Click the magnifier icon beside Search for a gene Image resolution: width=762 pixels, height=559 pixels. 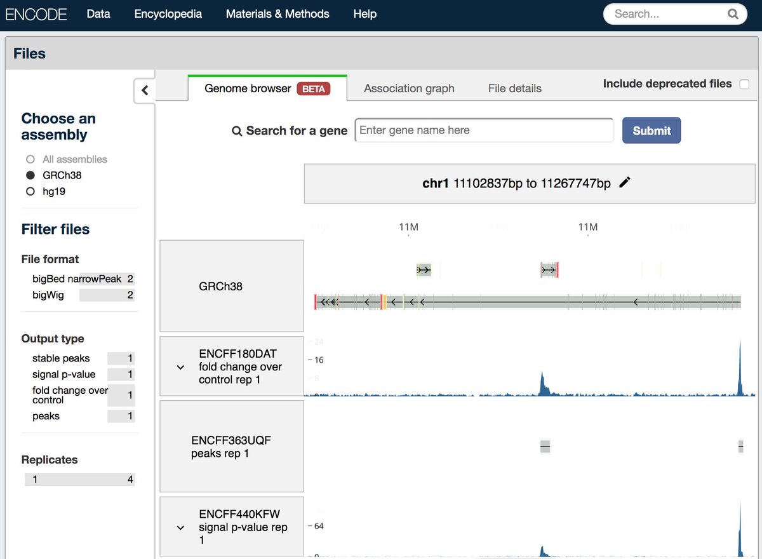[237, 131]
